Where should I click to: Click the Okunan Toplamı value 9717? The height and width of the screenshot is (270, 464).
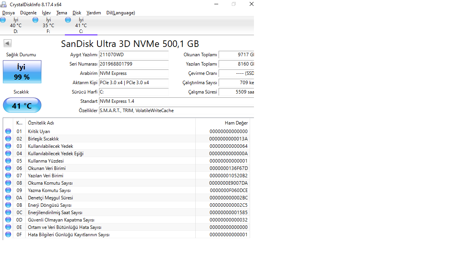point(236,55)
